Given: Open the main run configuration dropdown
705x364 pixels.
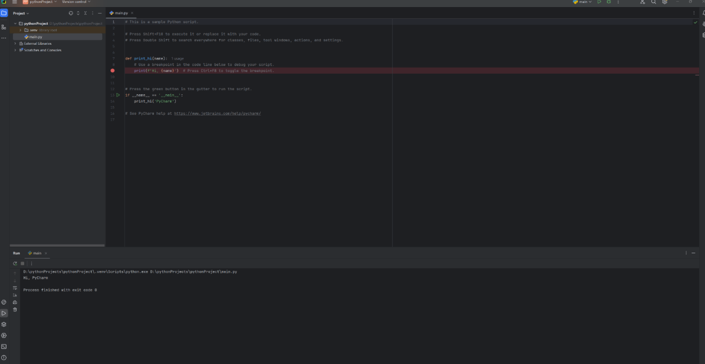Looking at the screenshot, I should [583, 2].
